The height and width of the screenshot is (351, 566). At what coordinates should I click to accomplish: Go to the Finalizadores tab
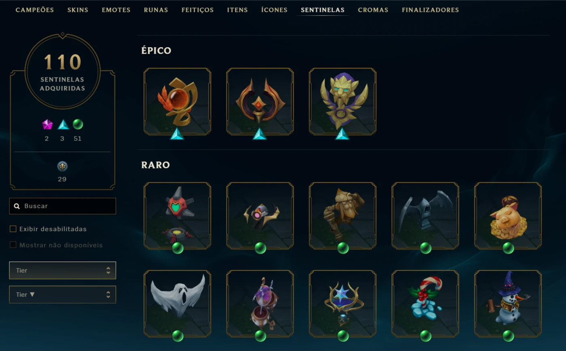pyautogui.click(x=430, y=10)
